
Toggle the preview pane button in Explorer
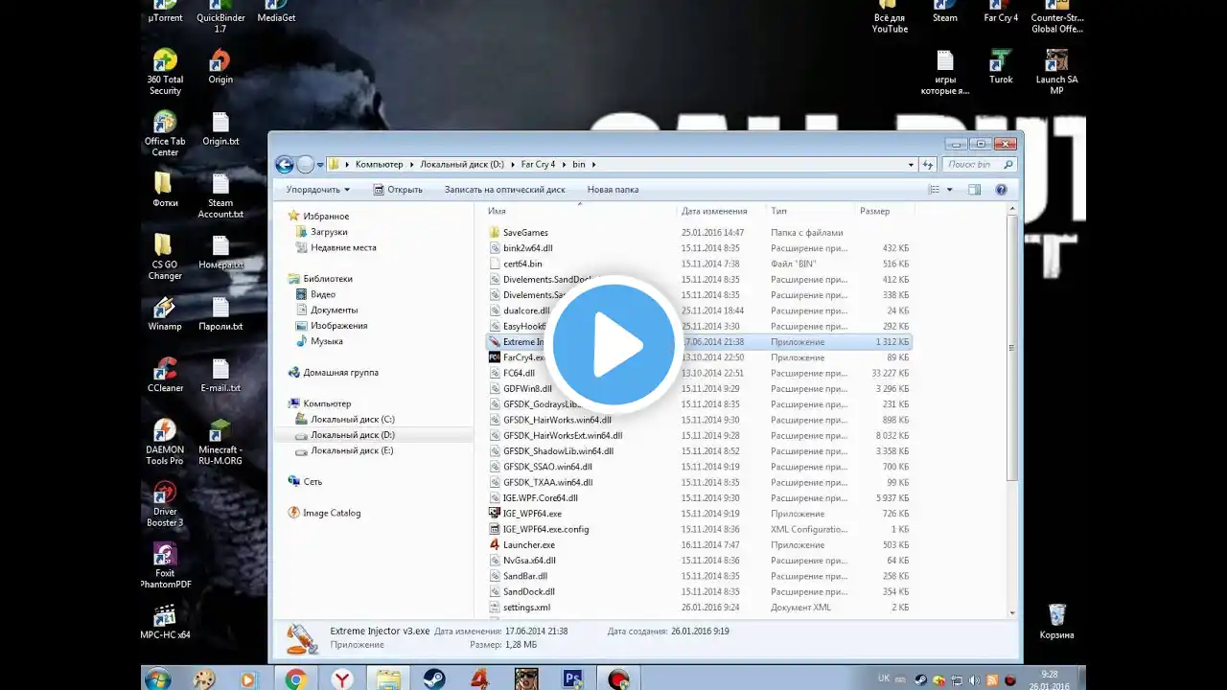click(975, 190)
